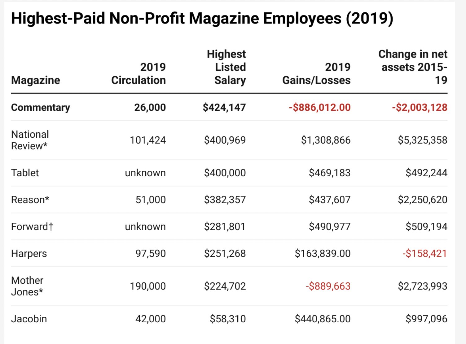Image resolution: width=466 pixels, height=344 pixels.
Task: Click the table title heading
Action: [x=202, y=18]
